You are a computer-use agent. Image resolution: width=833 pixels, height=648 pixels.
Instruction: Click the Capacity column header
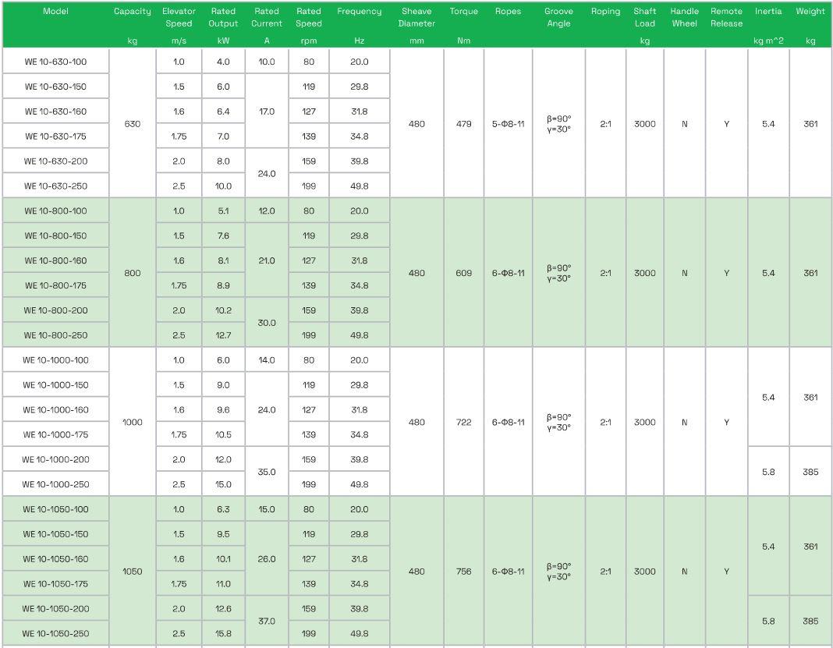click(x=133, y=11)
